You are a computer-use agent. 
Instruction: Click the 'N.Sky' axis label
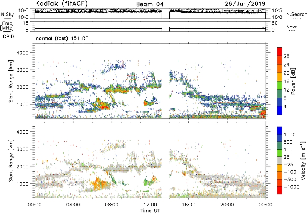7,14
